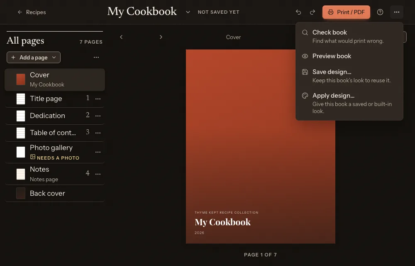Open options for Photo gallery row
Image resolution: width=415 pixels, height=266 pixels.
[x=98, y=152]
